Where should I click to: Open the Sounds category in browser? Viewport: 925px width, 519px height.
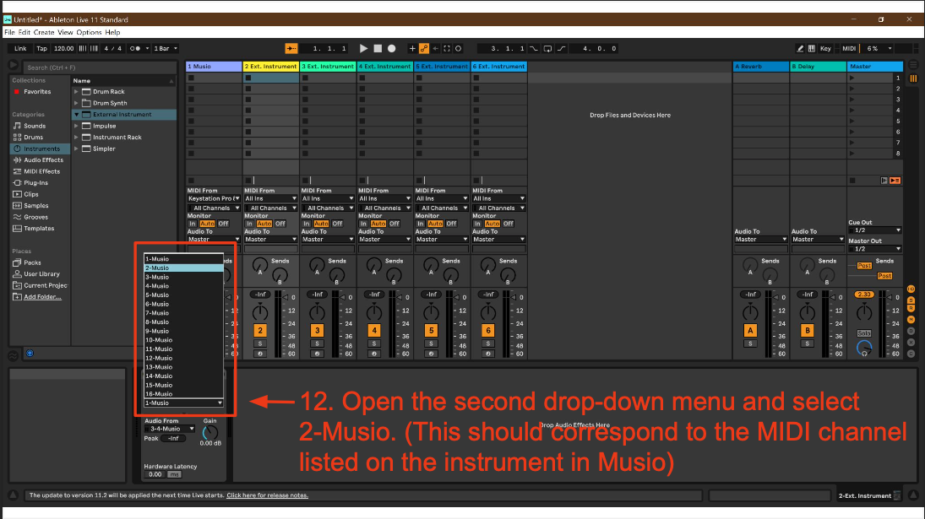(x=35, y=126)
